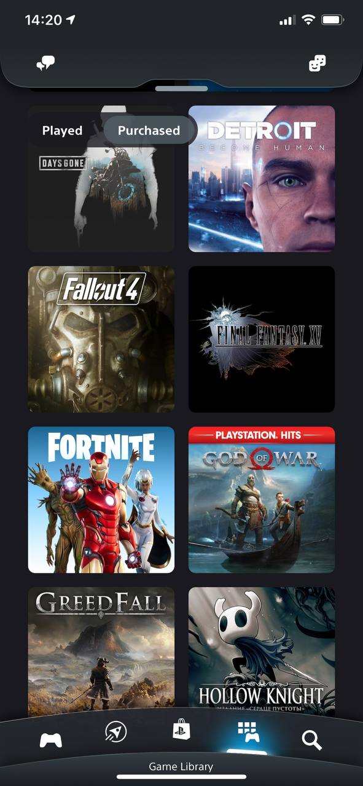Image resolution: width=363 pixels, height=786 pixels.
Task: Switch to the Purchased filter
Action: point(149,130)
